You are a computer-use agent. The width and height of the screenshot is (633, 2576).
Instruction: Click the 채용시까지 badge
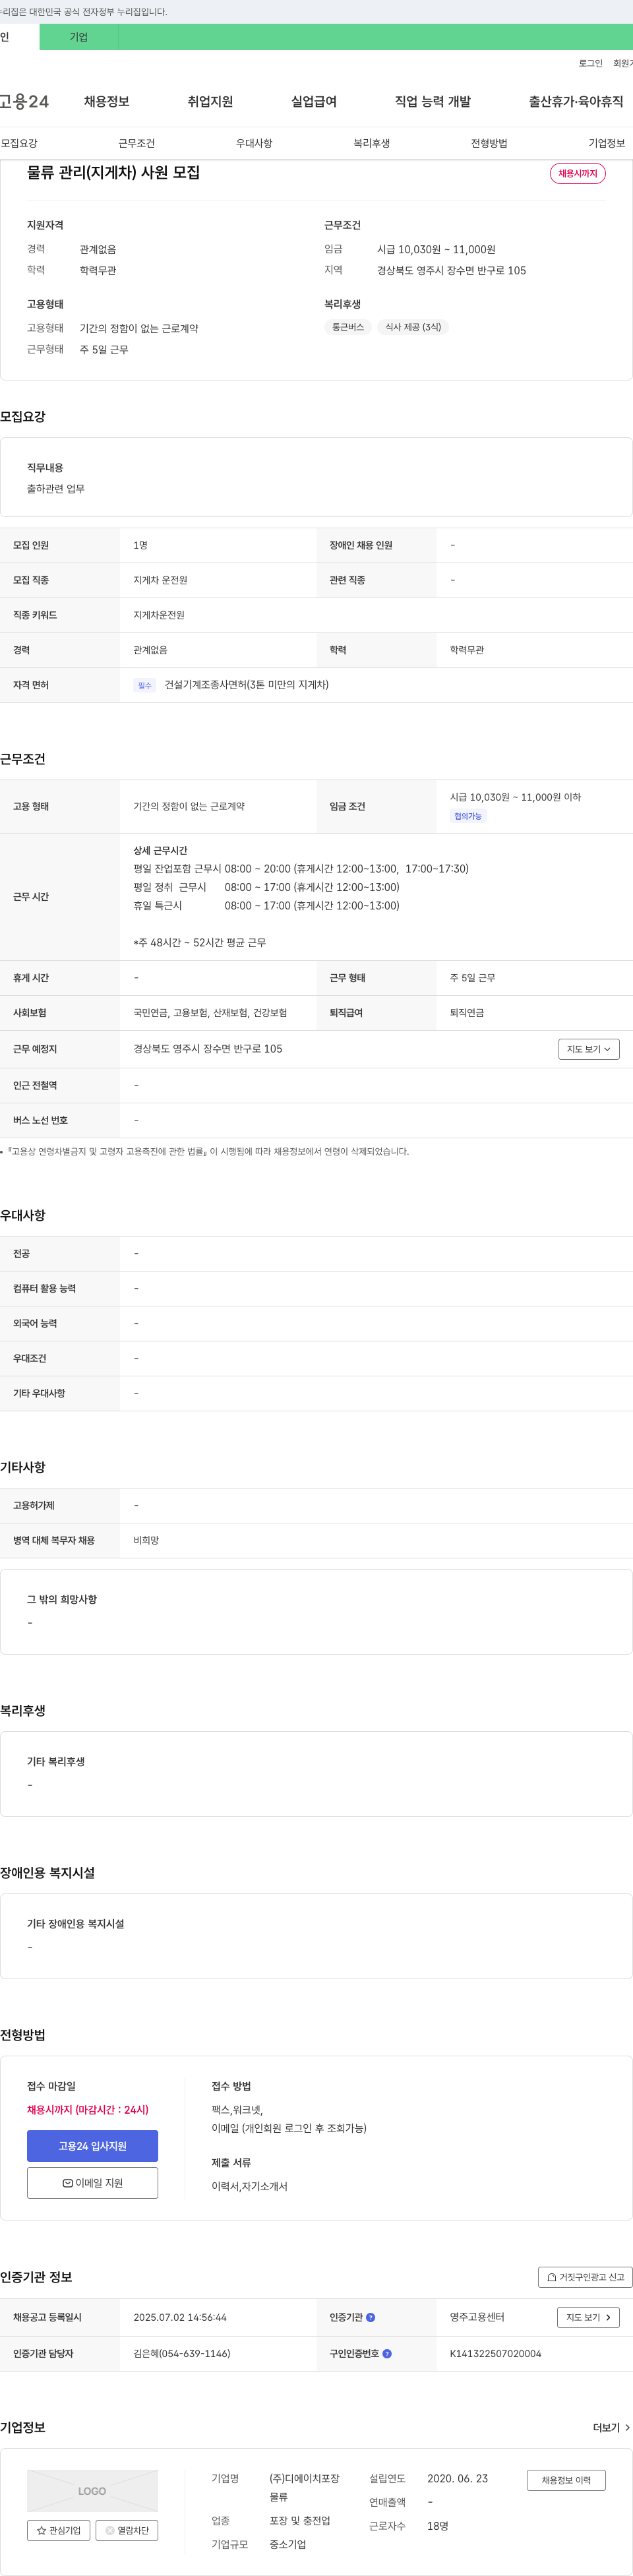pyautogui.click(x=577, y=173)
